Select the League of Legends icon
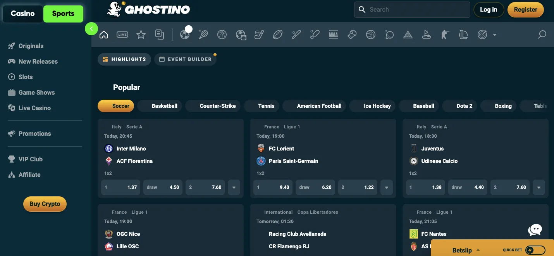The image size is (554, 256). (464, 35)
